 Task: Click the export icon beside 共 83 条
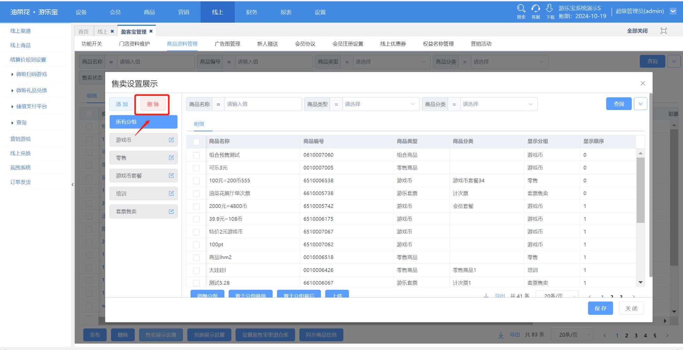[501, 335]
